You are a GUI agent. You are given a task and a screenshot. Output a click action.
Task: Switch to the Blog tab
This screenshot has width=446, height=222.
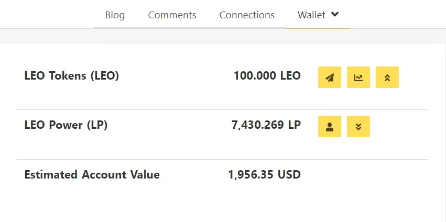pyautogui.click(x=115, y=15)
